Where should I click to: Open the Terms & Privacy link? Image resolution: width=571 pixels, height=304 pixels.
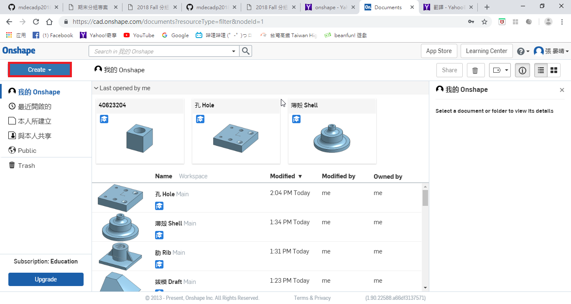(312, 298)
